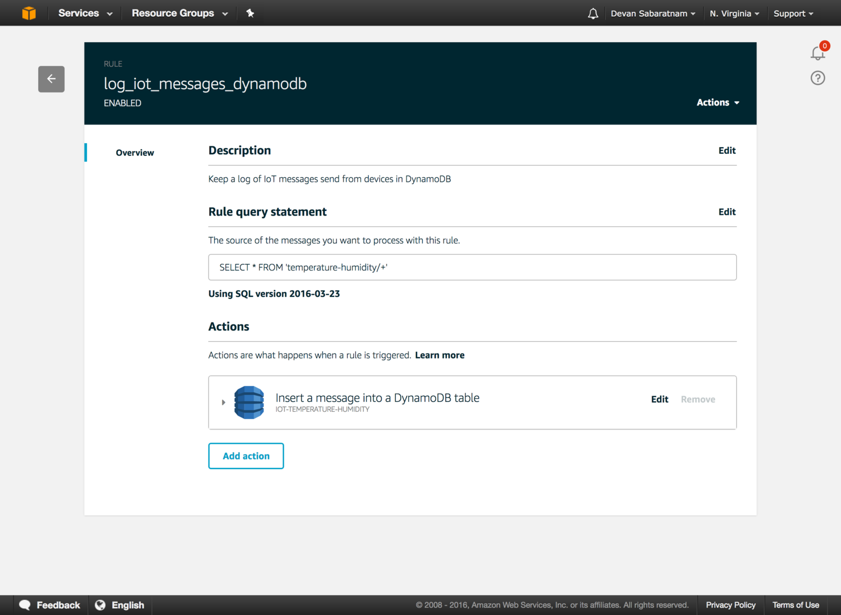Viewport: 841px width, 615px height.
Task: Open the Resource Groups dropdown
Action: [x=180, y=13]
